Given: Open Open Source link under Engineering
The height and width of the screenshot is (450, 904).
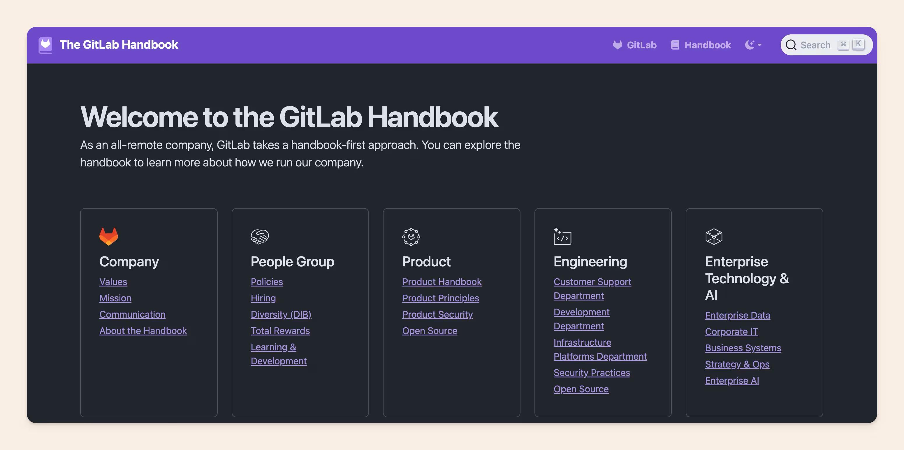Looking at the screenshot, I should [x=581, y=389].
